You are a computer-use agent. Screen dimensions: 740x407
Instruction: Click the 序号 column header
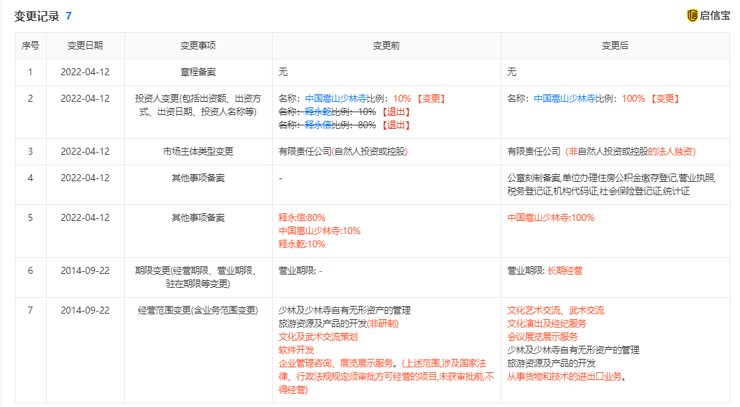pyautogui.click(x=31, y=46)
